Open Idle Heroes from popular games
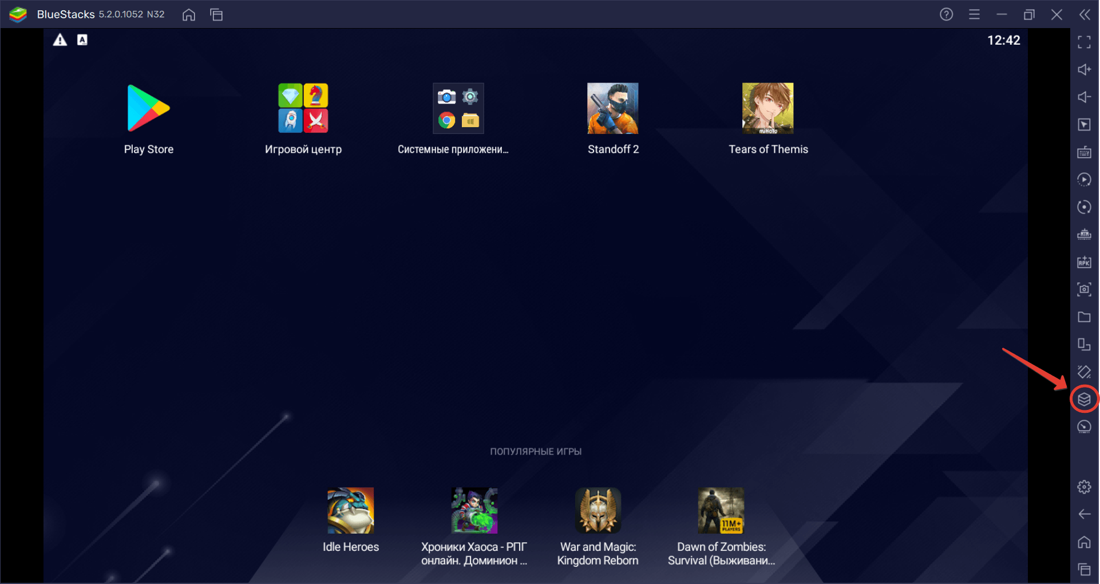1100x584 pixels. pos(351,510)
